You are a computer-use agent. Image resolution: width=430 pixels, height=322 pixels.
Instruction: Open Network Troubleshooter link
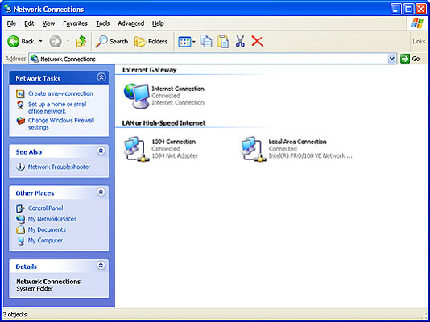pyautogui.click(x=60, y=167)
